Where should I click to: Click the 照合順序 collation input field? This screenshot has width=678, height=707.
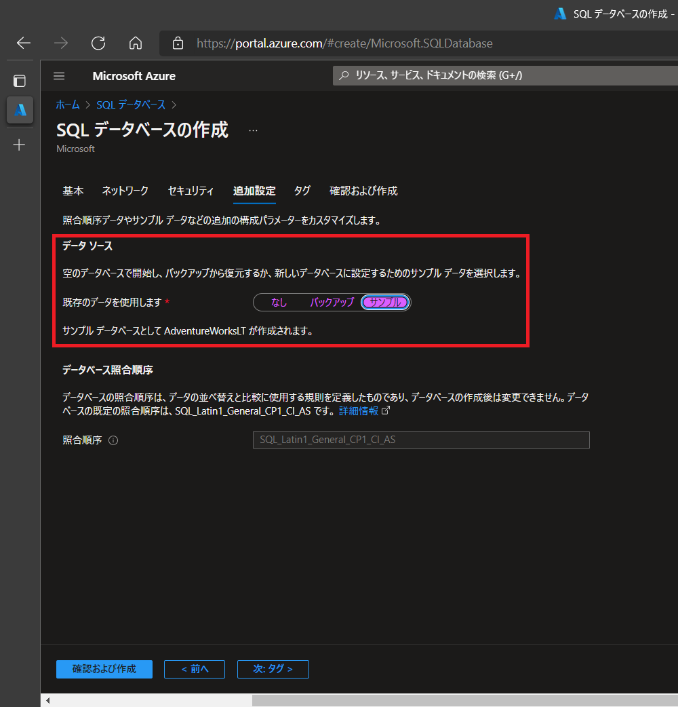click(421, 440)
